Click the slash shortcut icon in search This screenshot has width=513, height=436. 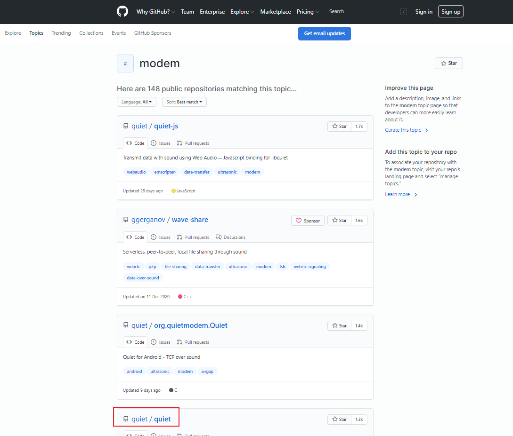pos(404,12)
